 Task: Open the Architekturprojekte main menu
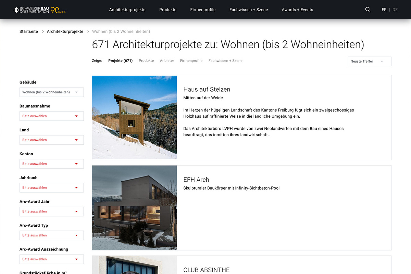127,10
